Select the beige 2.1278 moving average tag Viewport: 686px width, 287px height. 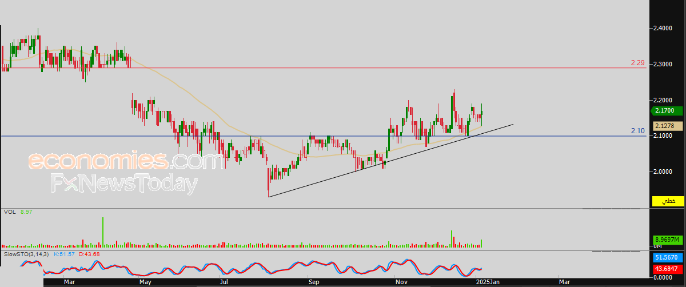tap(668, 126)
